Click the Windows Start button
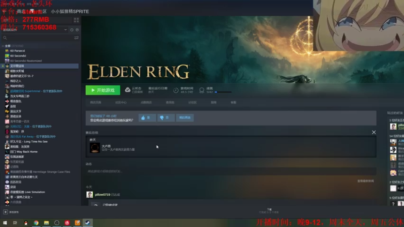The height and width of the screenshot is (227, 404). pyautogui.click(x=5, y=223)
